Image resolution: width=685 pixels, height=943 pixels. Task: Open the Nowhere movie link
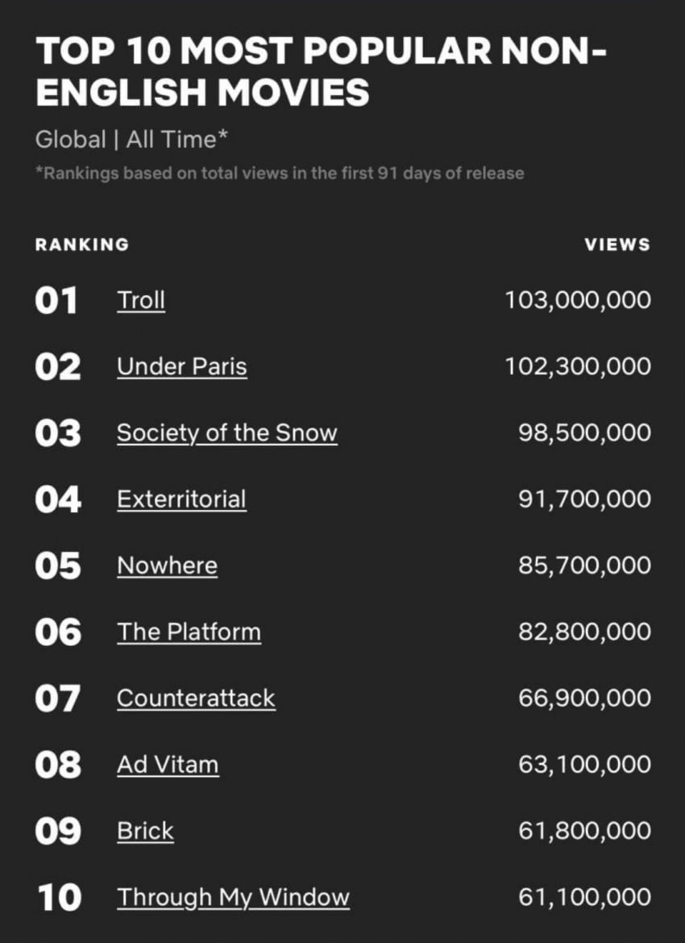[167, 565]
